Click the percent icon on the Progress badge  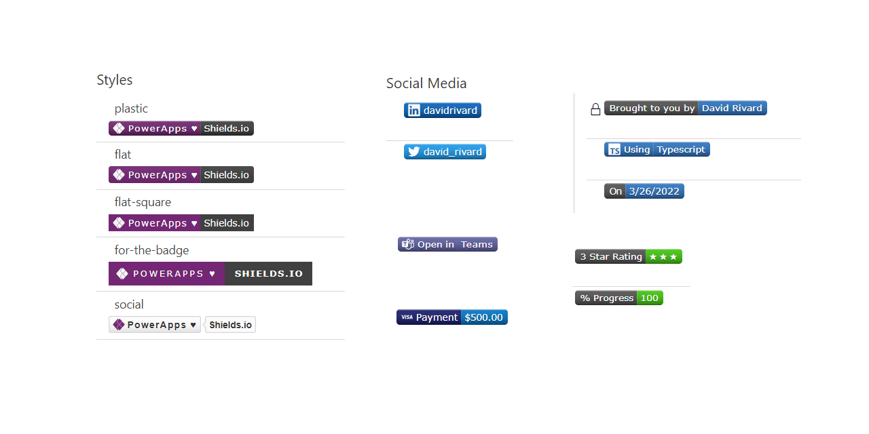(584, 298)
